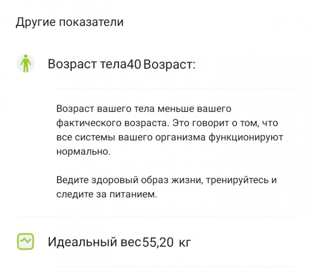Click the "Возраст:" label text

click(169, 64)
